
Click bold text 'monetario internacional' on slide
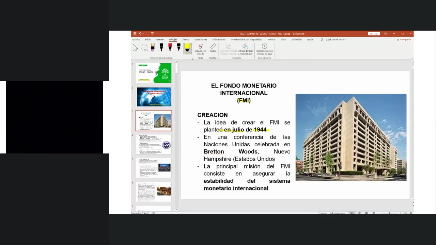tap(236, 188)
